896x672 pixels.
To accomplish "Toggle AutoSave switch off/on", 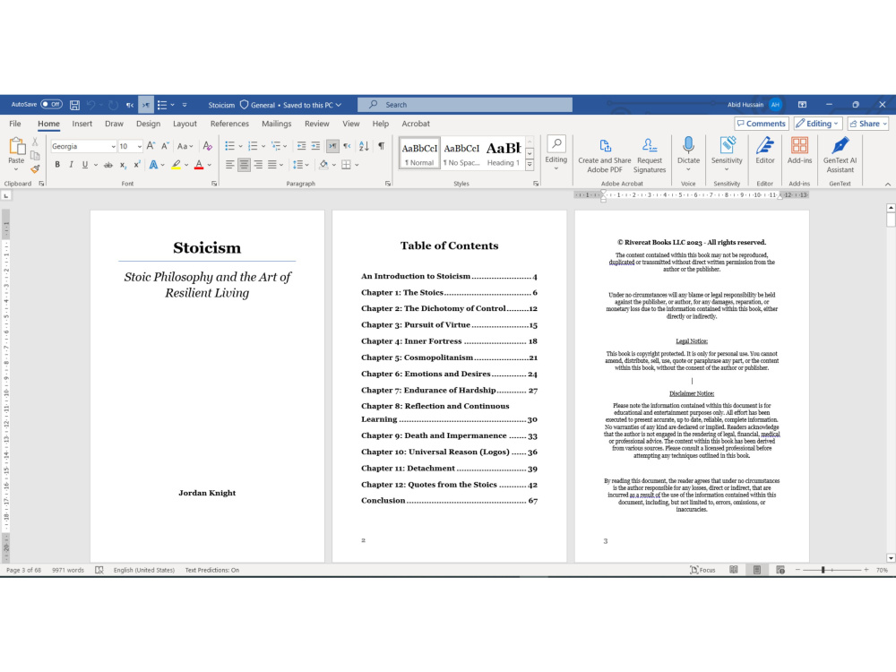I will coord(51,105).
